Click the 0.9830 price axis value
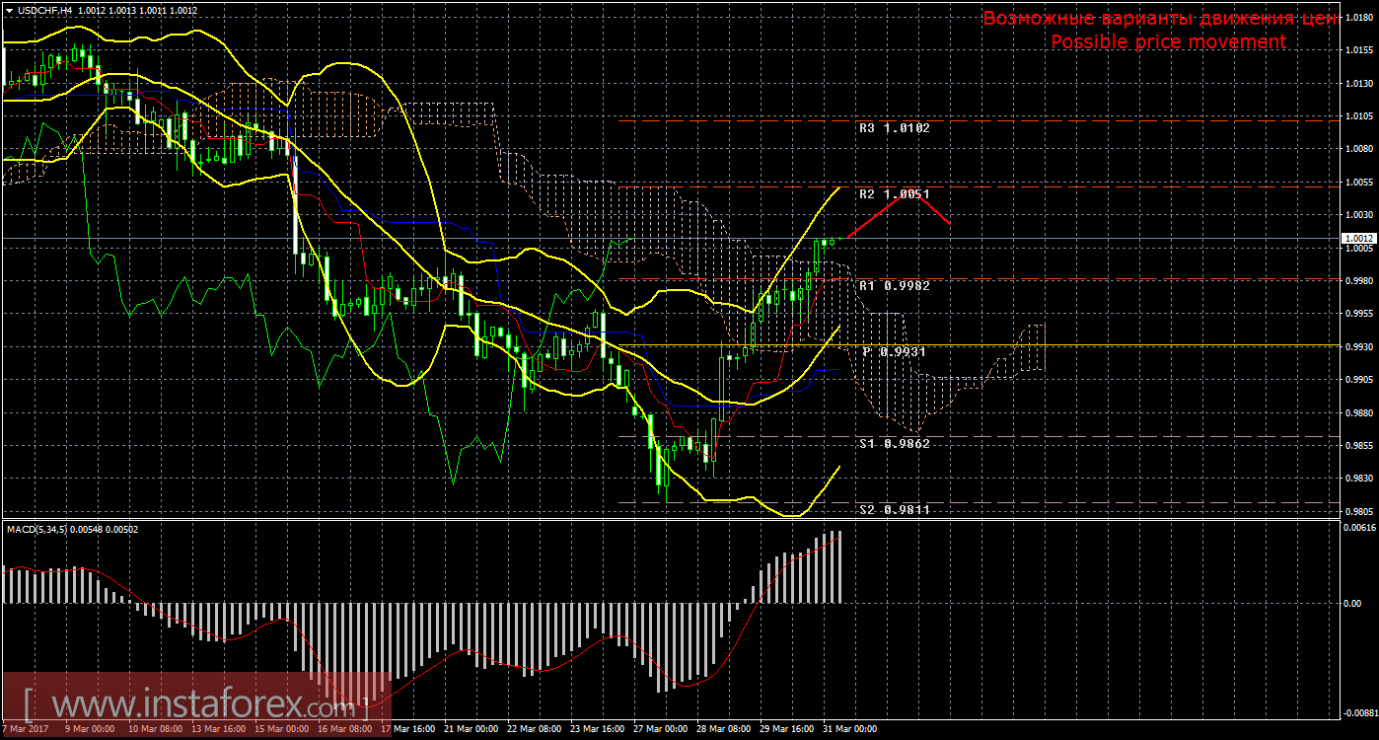1379x740 pixels. coord(1359,479)
